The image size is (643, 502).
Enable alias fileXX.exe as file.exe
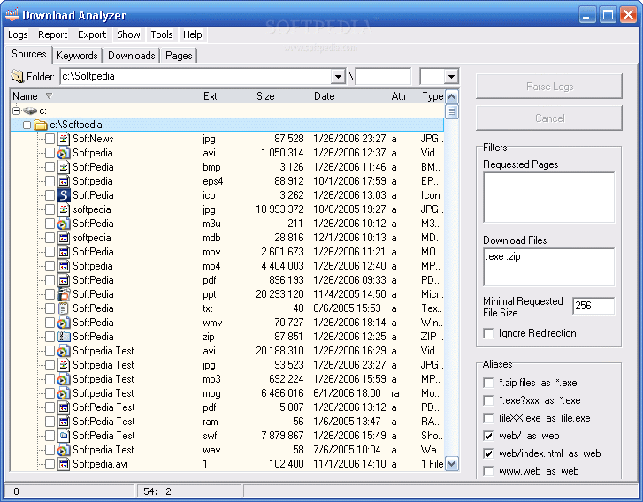[488, 418]
